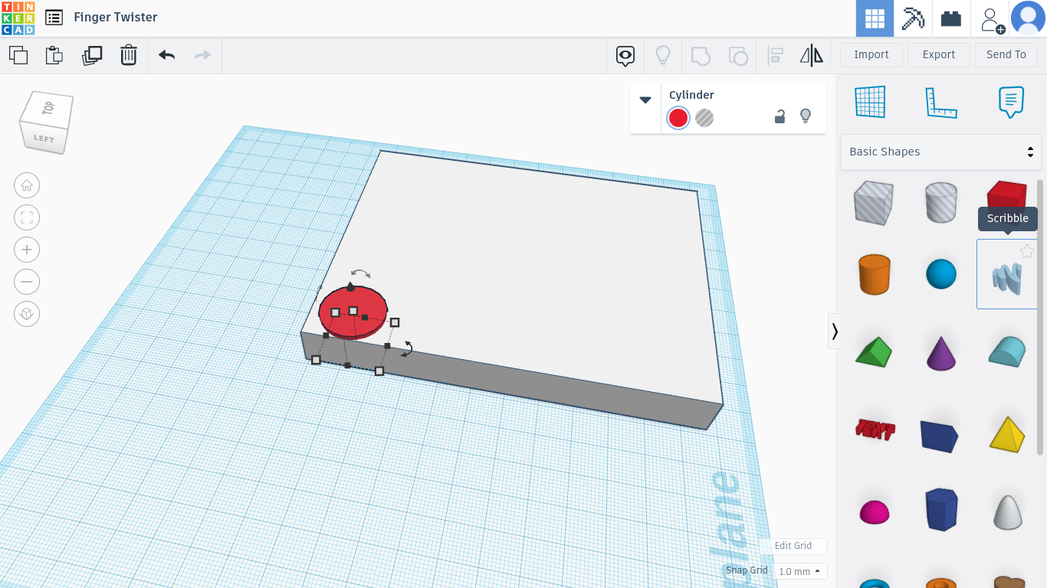This screenshot has height=588, width=1047.
Task: Click the view cube Top face
Action: pyautogui.click(x=49, y=108)
